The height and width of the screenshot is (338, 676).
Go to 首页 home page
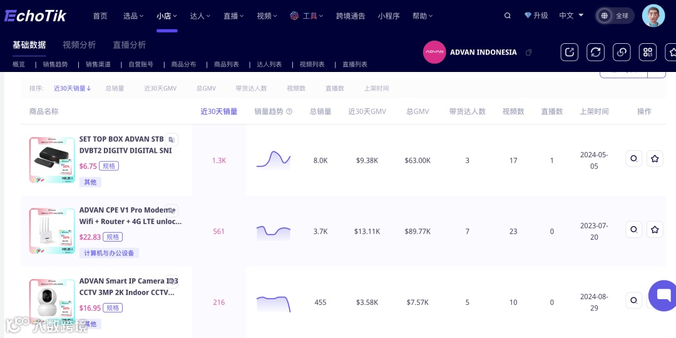click(100, 16)
